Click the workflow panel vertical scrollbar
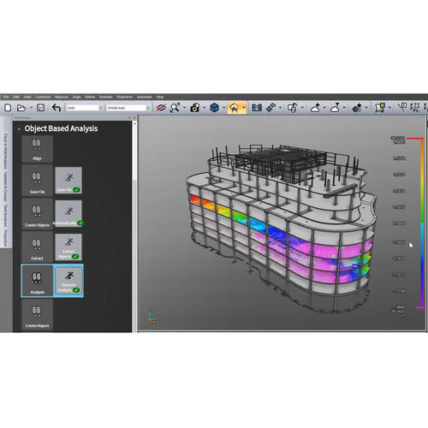 tap(134, 226)
